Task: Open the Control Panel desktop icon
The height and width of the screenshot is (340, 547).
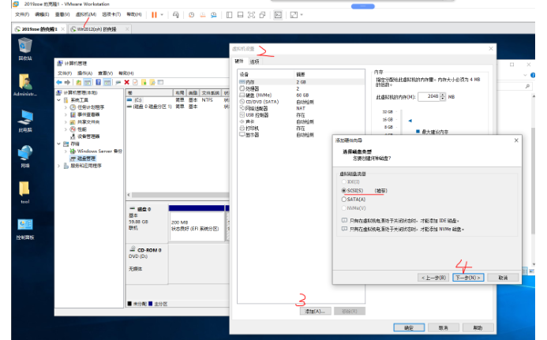Action: tap(25, 229)
